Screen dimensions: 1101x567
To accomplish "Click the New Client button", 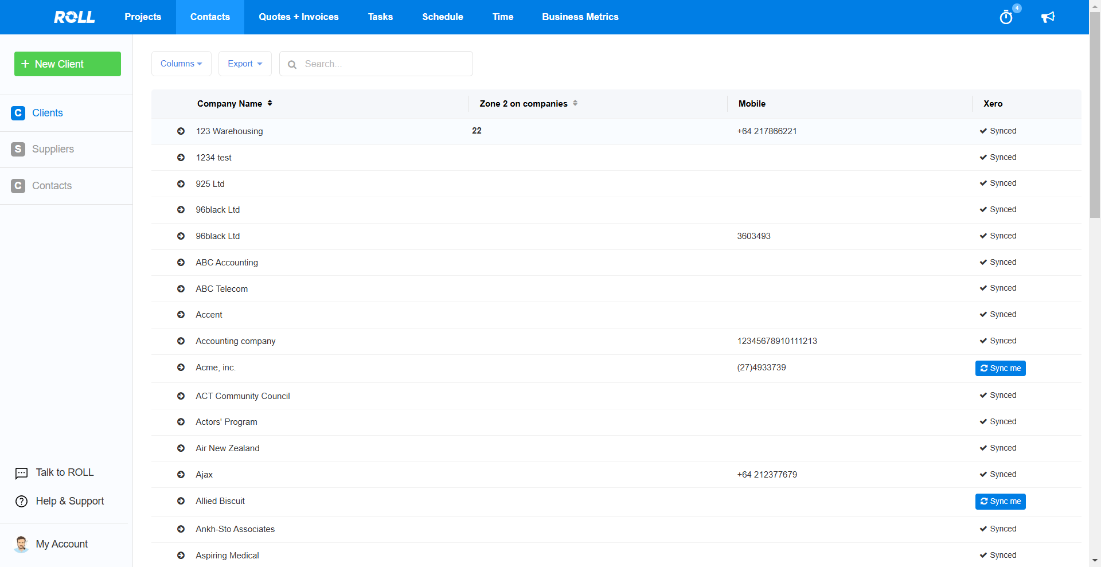I will pyautogui.click(x=68, y=64).
